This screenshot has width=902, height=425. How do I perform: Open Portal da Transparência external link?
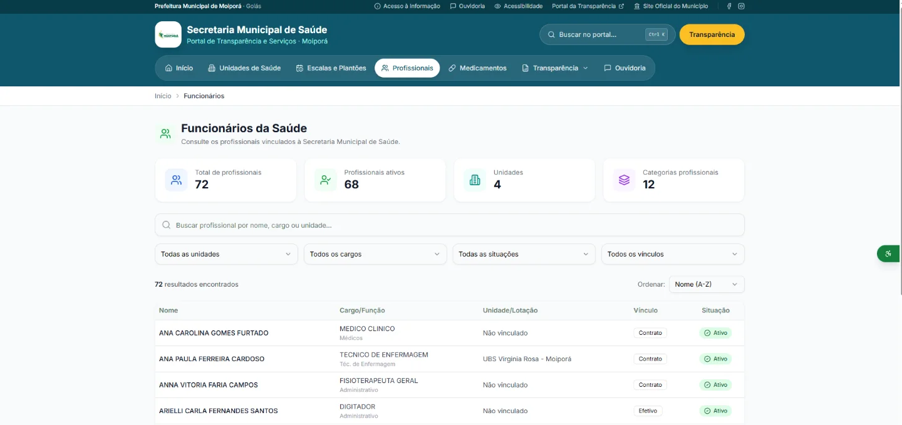pyautogui.click(x=588, y=6)
